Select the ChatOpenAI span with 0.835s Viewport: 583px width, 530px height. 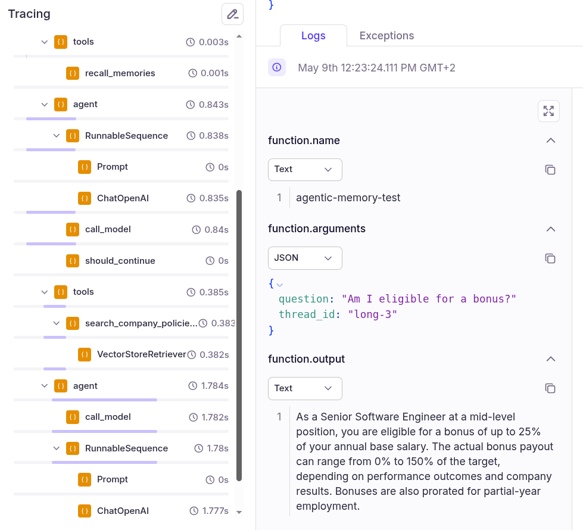[x=121, y=198]
